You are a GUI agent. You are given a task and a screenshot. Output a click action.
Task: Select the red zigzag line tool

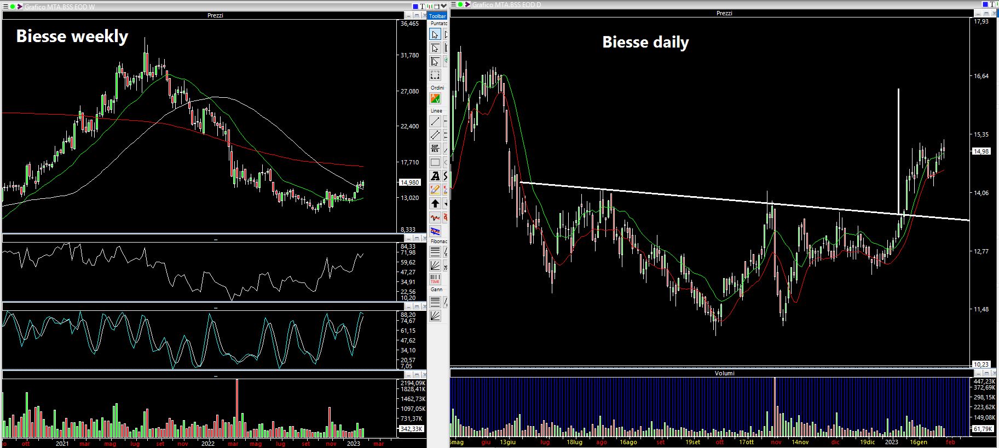[435, 217]
